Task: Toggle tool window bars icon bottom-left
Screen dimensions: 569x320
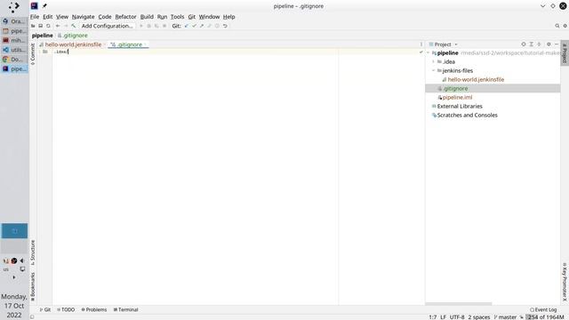Action: point(32,317)
